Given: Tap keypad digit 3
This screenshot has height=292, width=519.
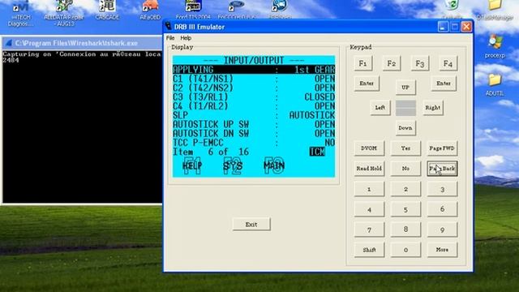Looking at the screenshot, I should pos(442,189).
